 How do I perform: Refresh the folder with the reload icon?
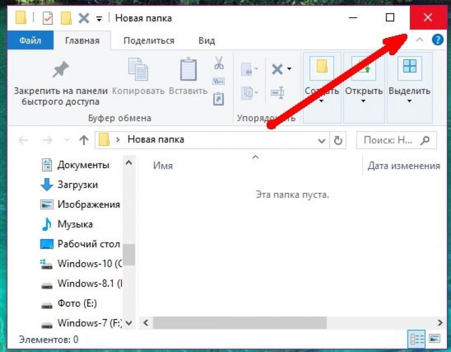click(x=338, y=140)
